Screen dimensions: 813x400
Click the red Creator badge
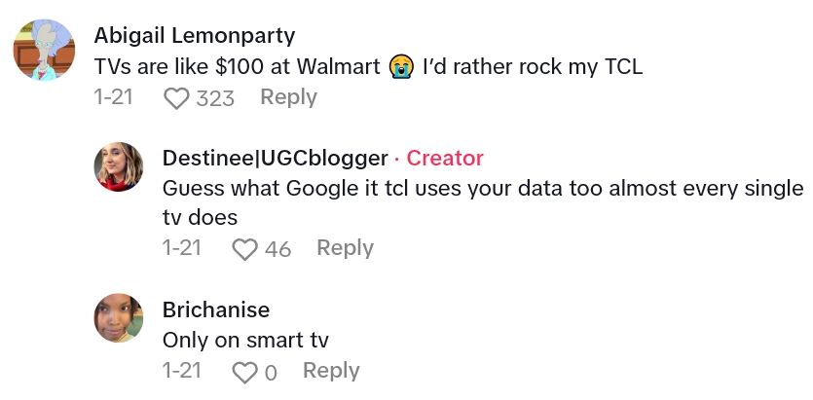[x=445, y=159]
